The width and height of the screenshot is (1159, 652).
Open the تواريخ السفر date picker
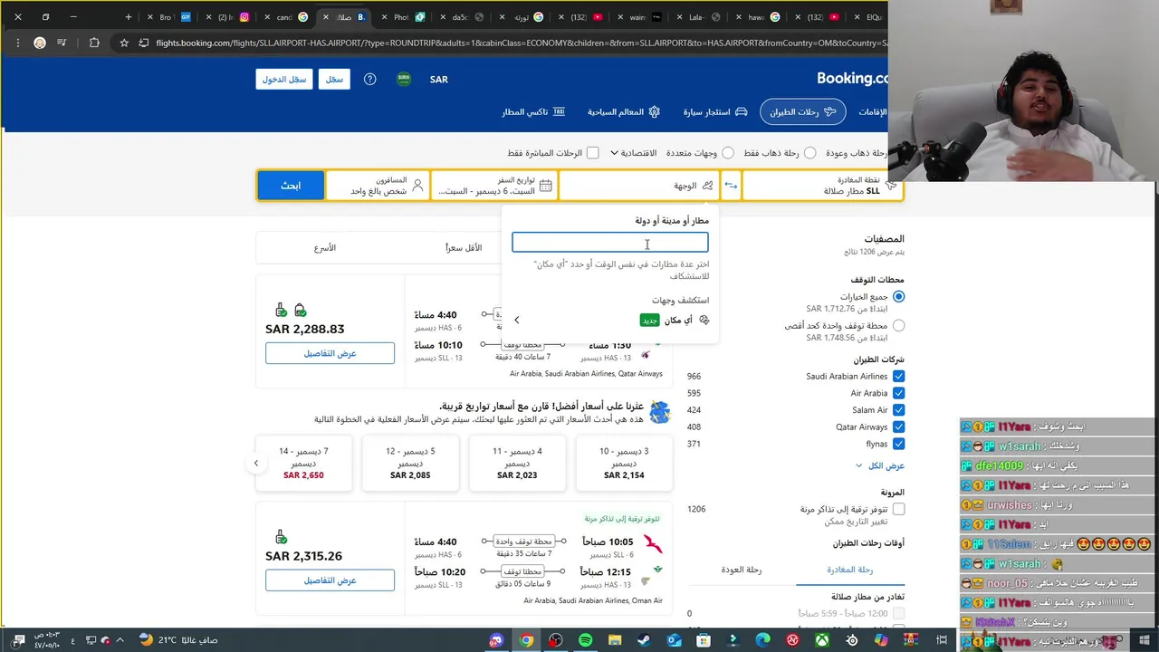tap(494, 185)
